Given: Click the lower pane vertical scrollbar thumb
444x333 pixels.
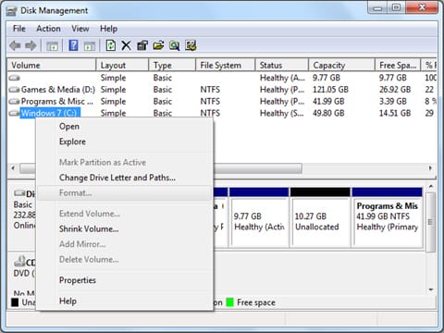Looking at the screenshot, I should coord(431,222).
